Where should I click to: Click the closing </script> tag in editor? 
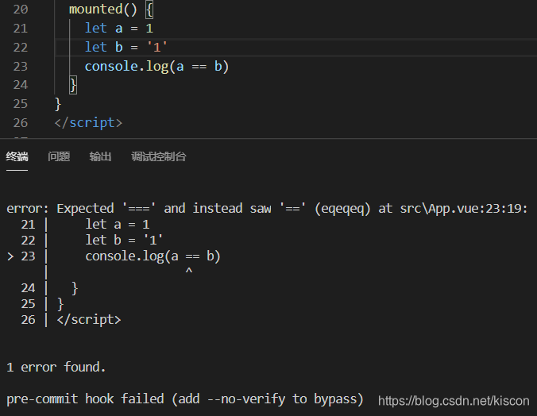(88, 122)
